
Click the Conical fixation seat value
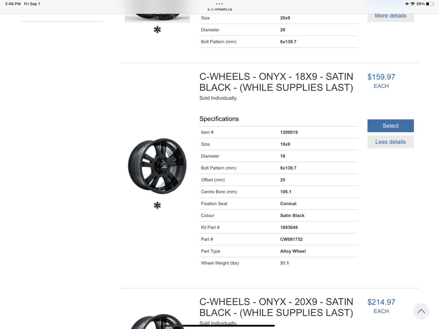point(288,203)
